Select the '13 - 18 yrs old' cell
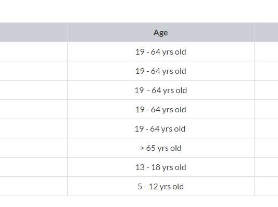Image resolution: width=278 pixels, height=207 pixels. (x=161, y=167)
